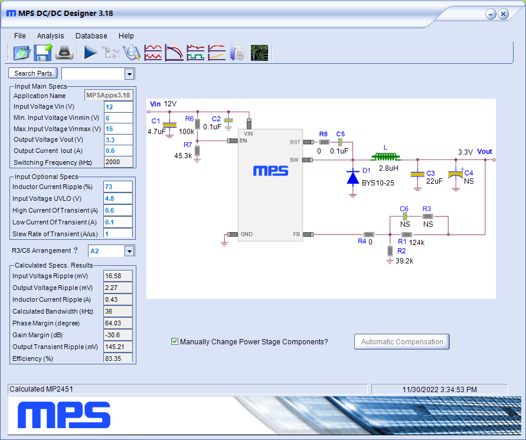This screenshot has width=526, height=440.
Task: Open the Bode plot analysis icon
Action: click(174, 53)
